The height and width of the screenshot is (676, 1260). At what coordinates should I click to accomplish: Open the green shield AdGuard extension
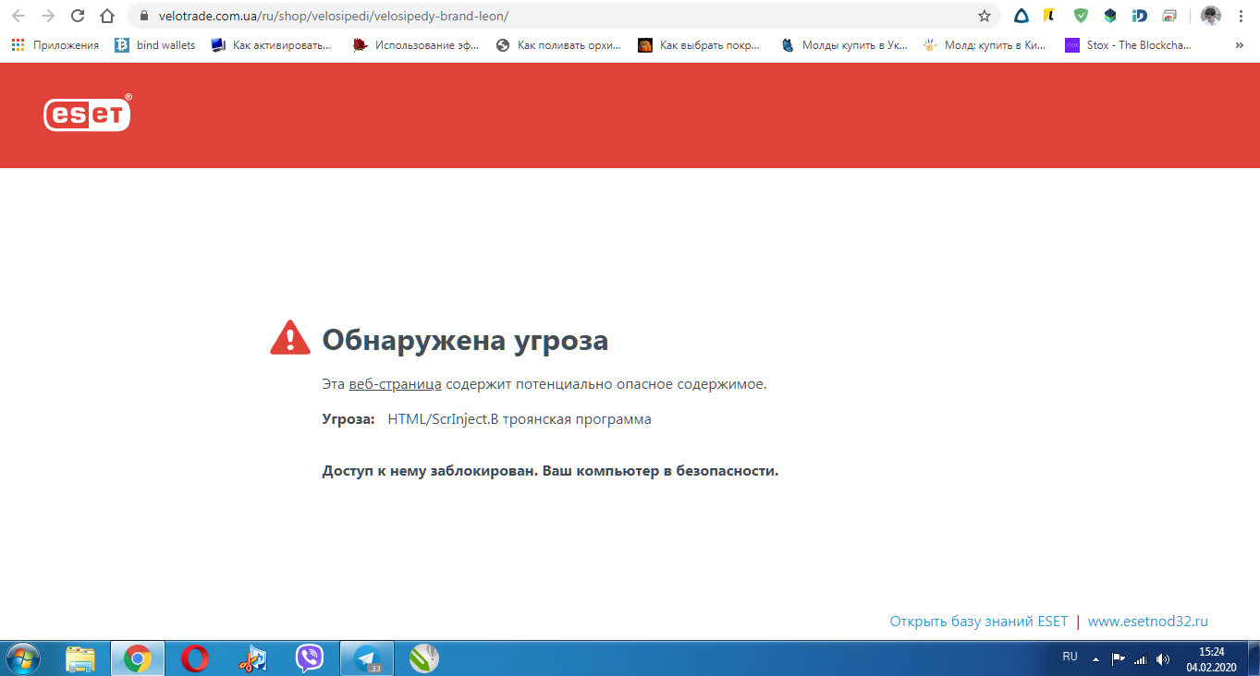(x=1081, y=16)
